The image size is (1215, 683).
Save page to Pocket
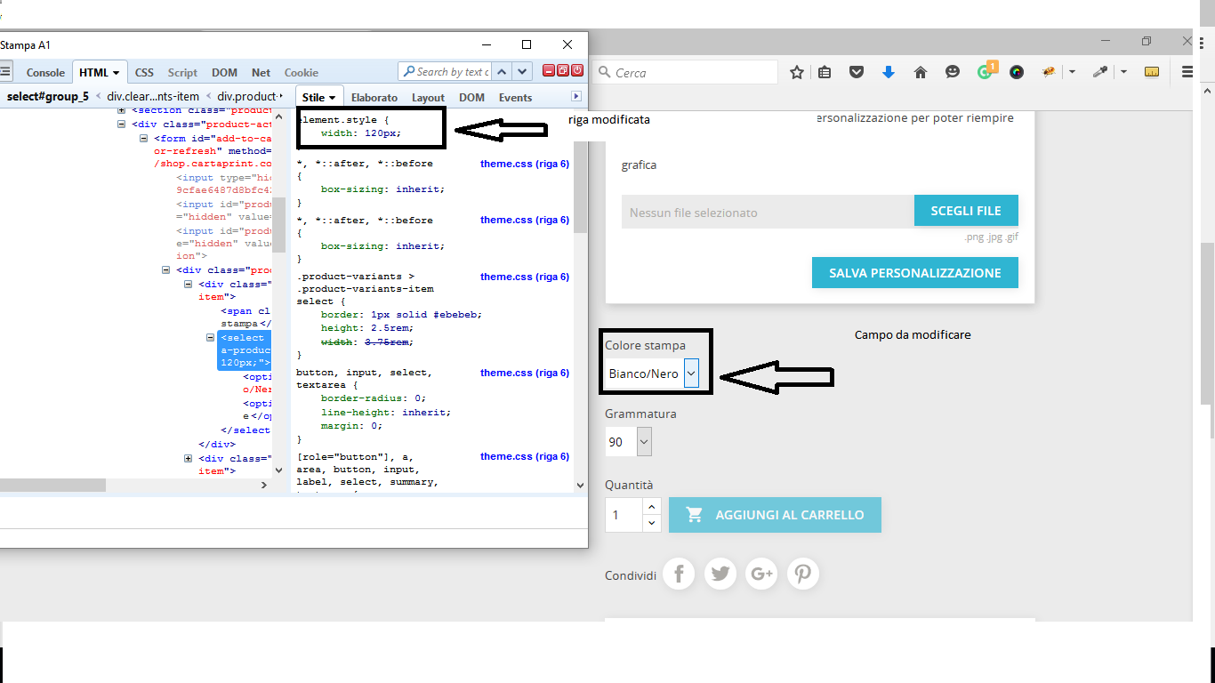coord(857,72)
